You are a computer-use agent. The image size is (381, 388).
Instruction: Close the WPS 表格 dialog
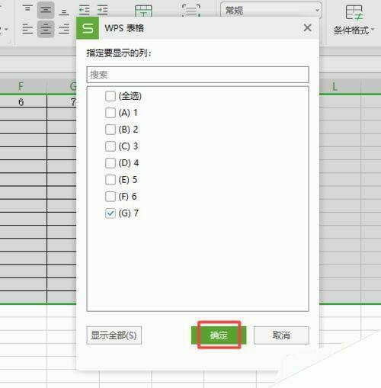coord(307,27)
